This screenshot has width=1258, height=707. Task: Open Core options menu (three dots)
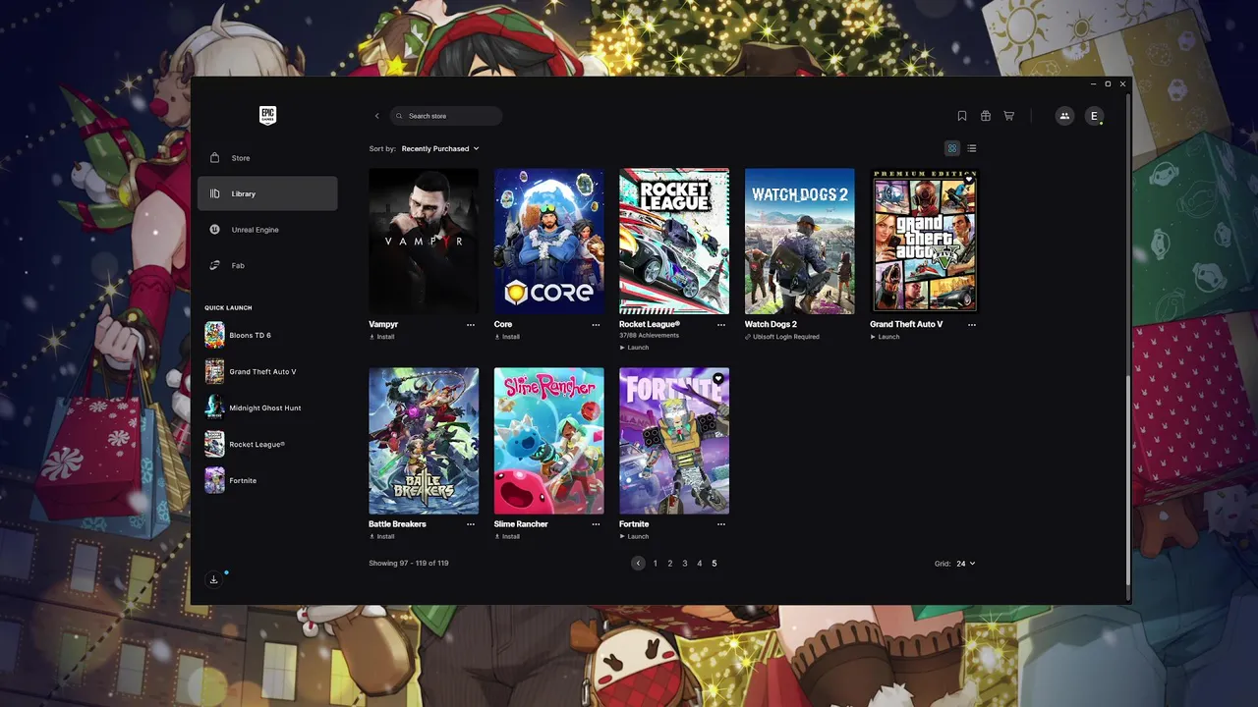(x=596, y=325)
